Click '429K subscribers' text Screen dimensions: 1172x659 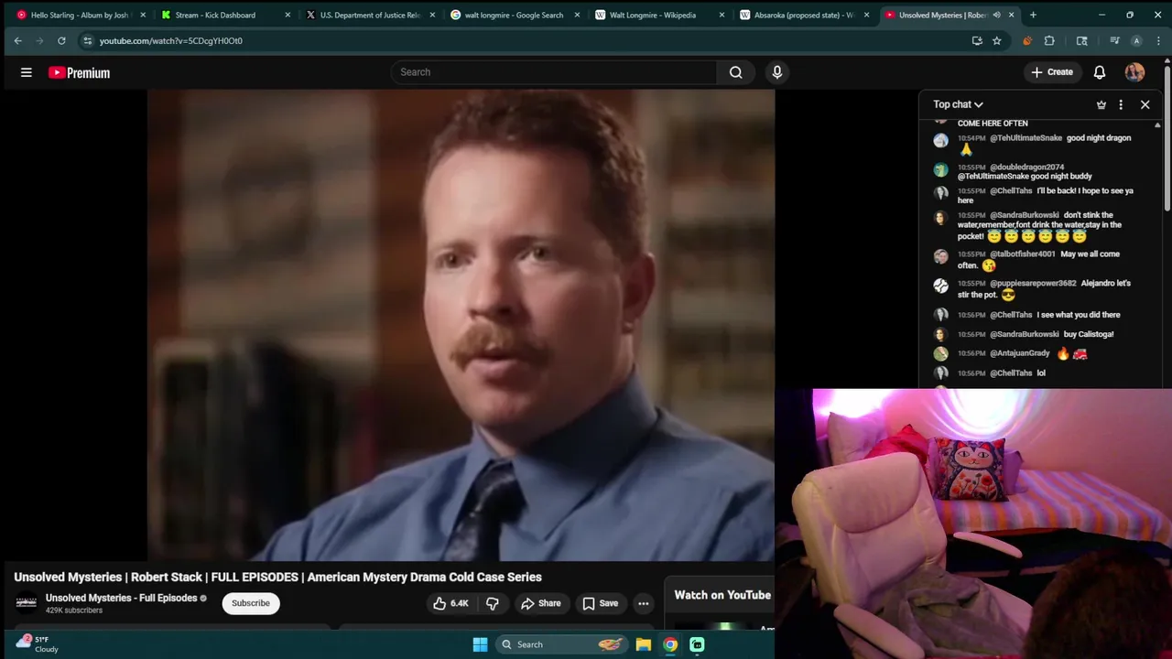tap(74, 610)
